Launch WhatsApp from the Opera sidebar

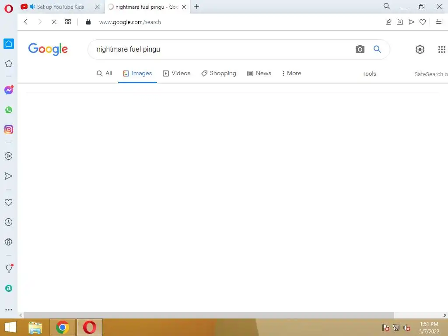click(9, 110)
